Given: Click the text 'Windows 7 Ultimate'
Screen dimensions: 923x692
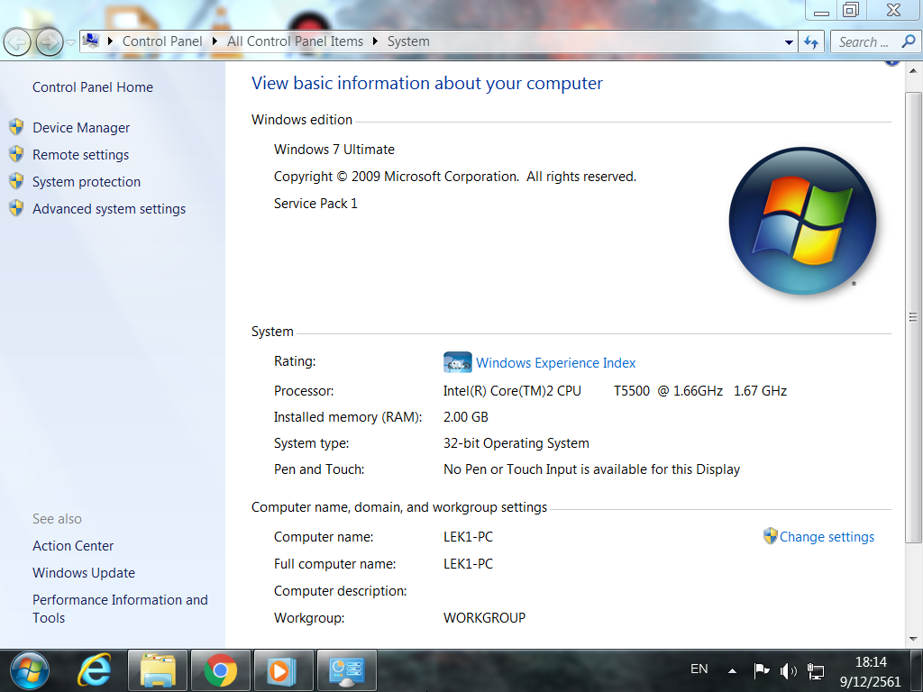Looking at the screenshot, I should (x=334, y=150).
